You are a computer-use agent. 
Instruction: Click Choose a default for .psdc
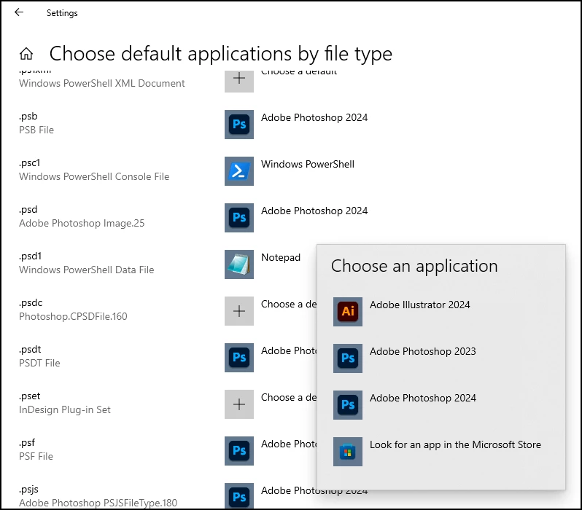[289, 304]
